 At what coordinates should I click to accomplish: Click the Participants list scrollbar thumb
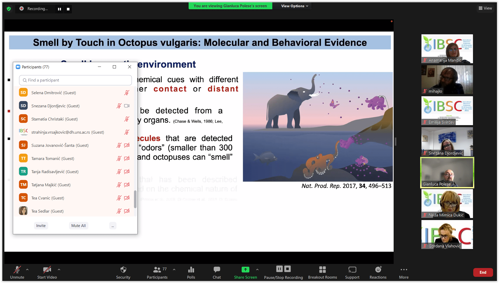pos(135,199)
